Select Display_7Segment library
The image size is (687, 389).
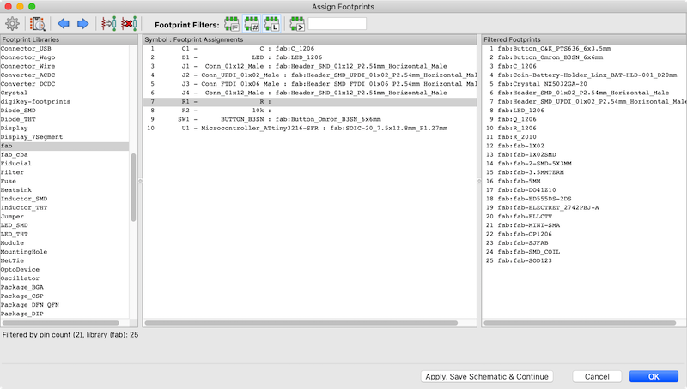[64, 137]
